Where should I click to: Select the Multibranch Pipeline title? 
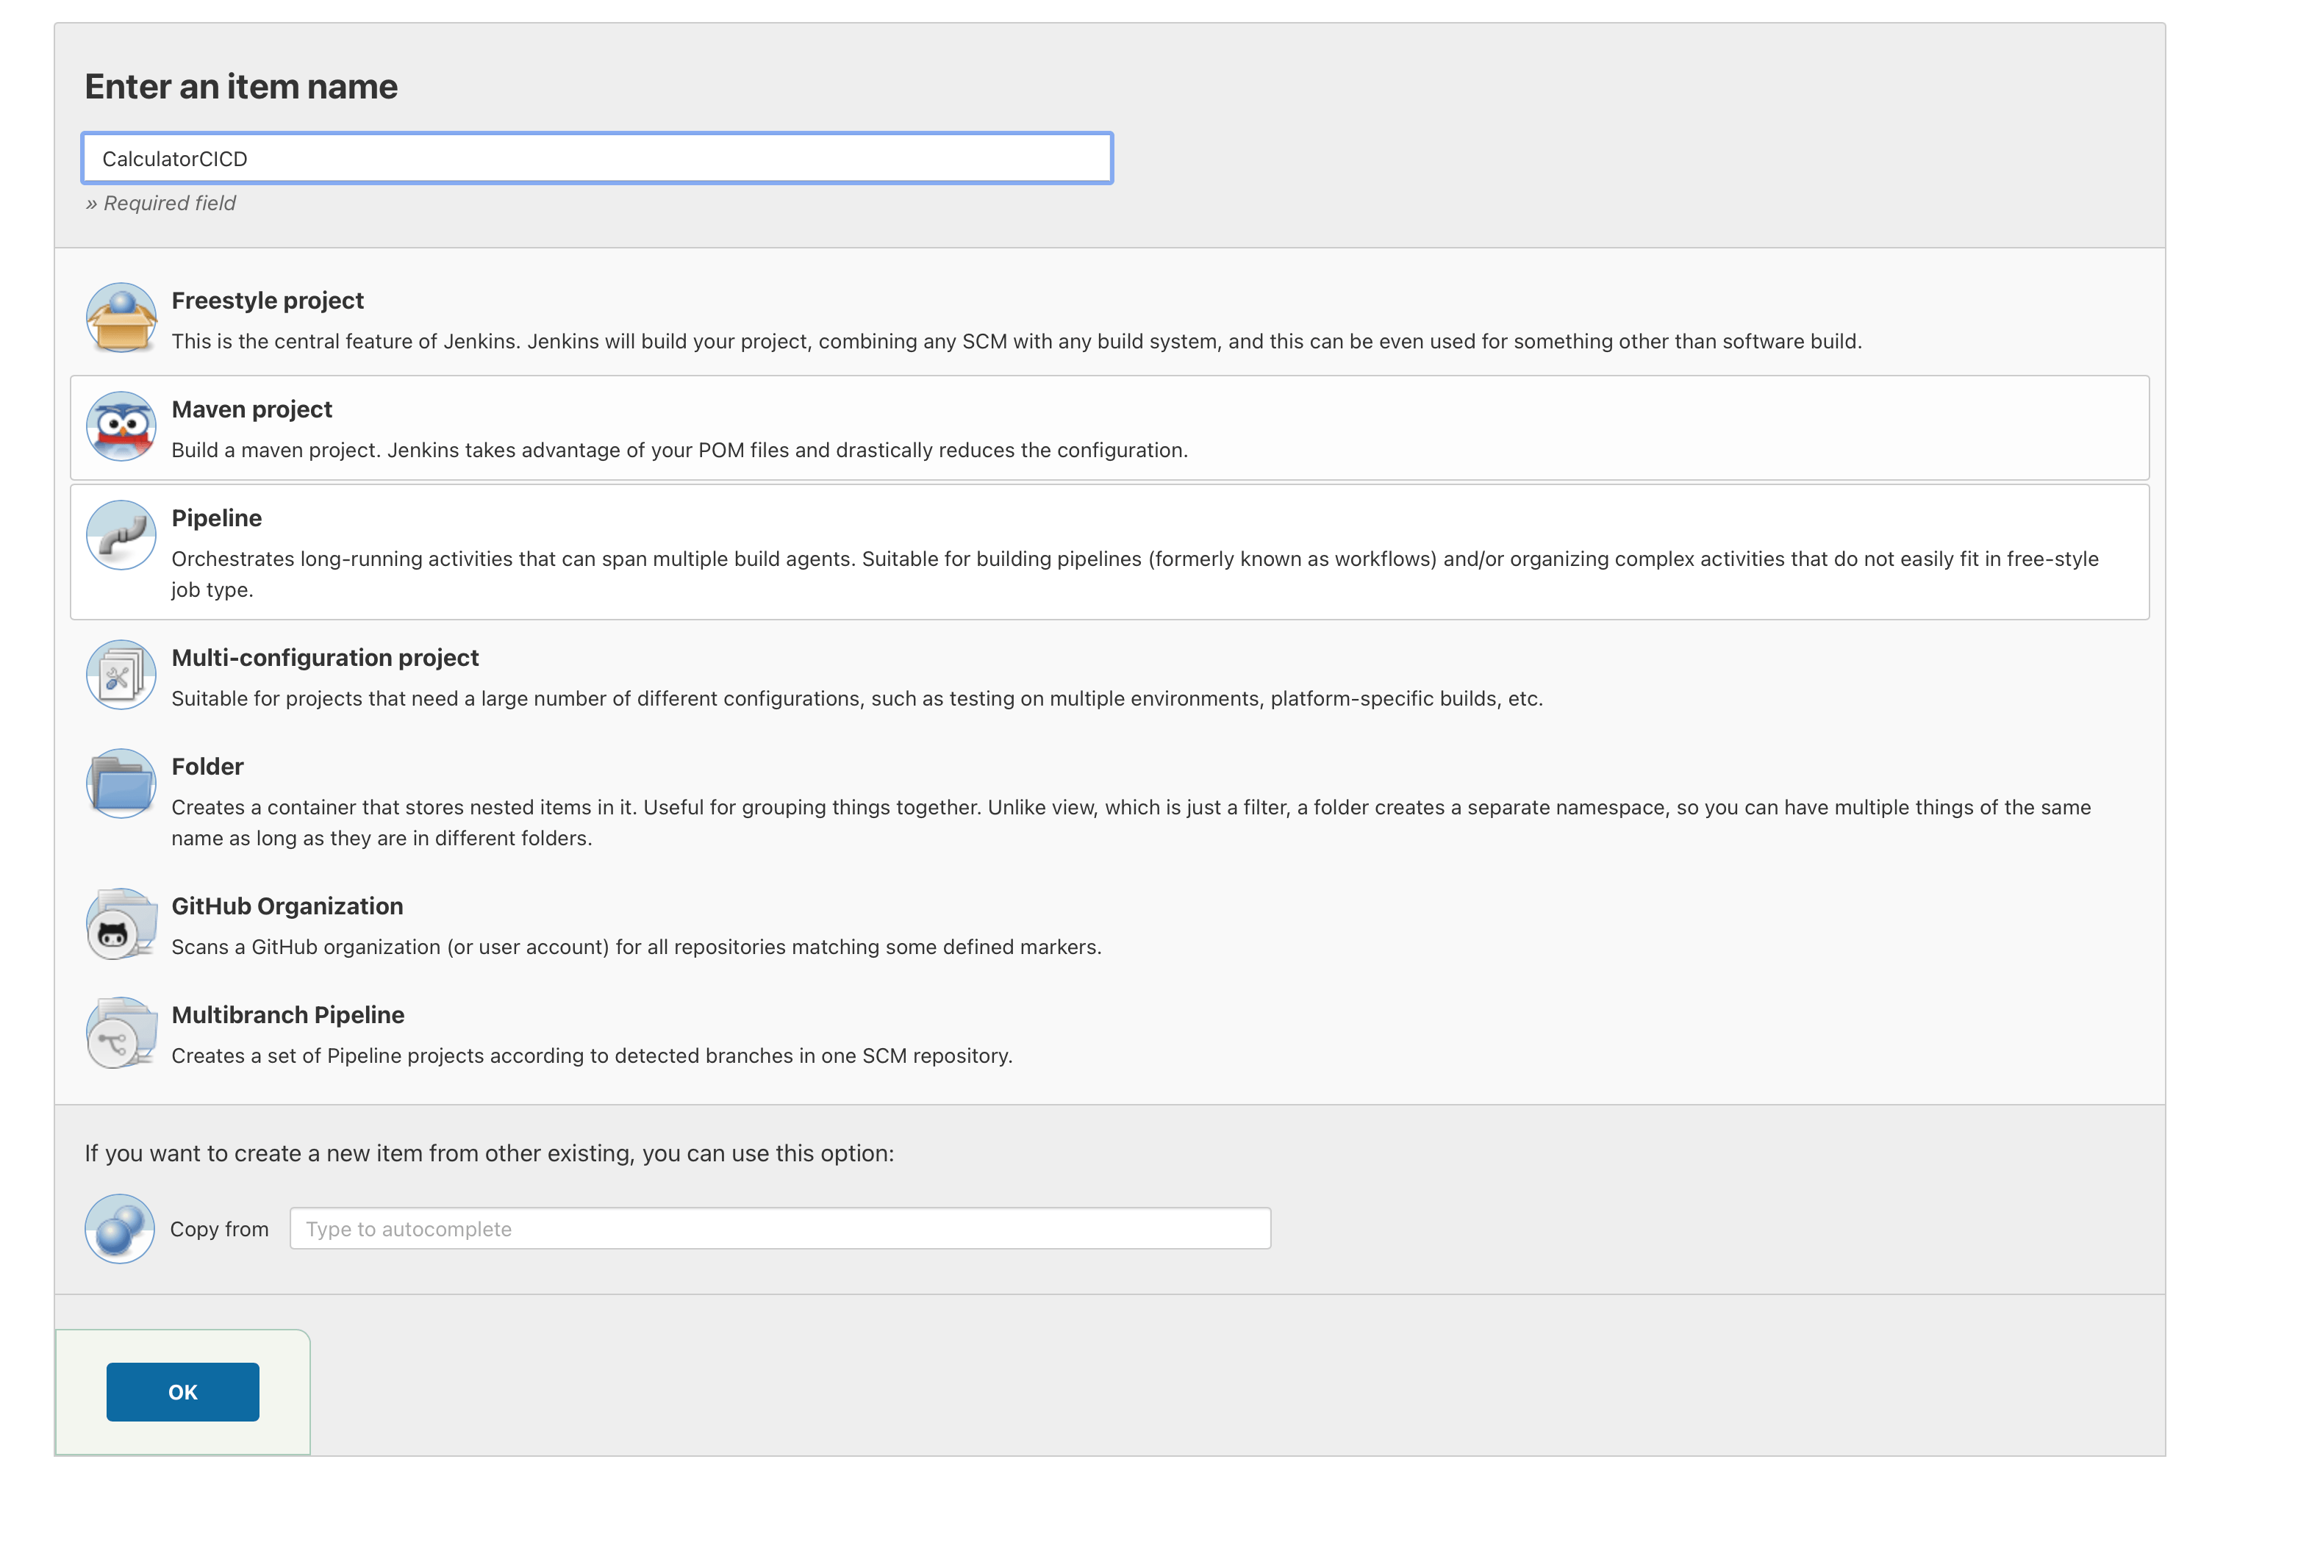click(x=287, y=1015)
